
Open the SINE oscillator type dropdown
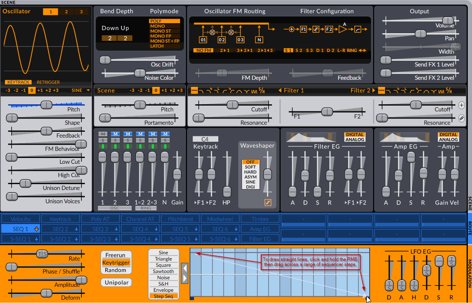click(81, 90)
